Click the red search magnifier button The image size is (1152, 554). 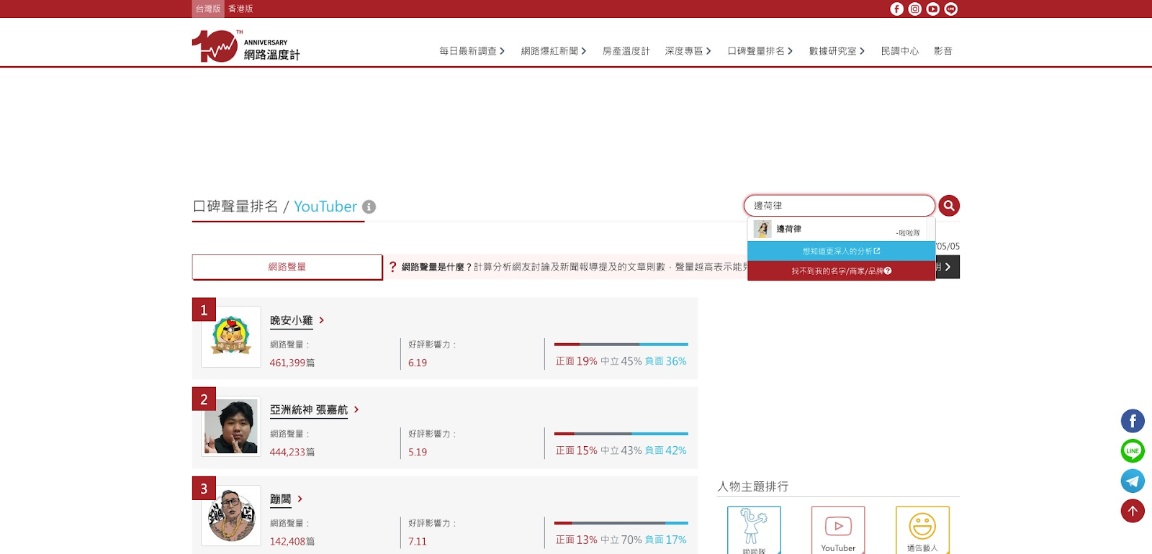(x=949, y=206)
